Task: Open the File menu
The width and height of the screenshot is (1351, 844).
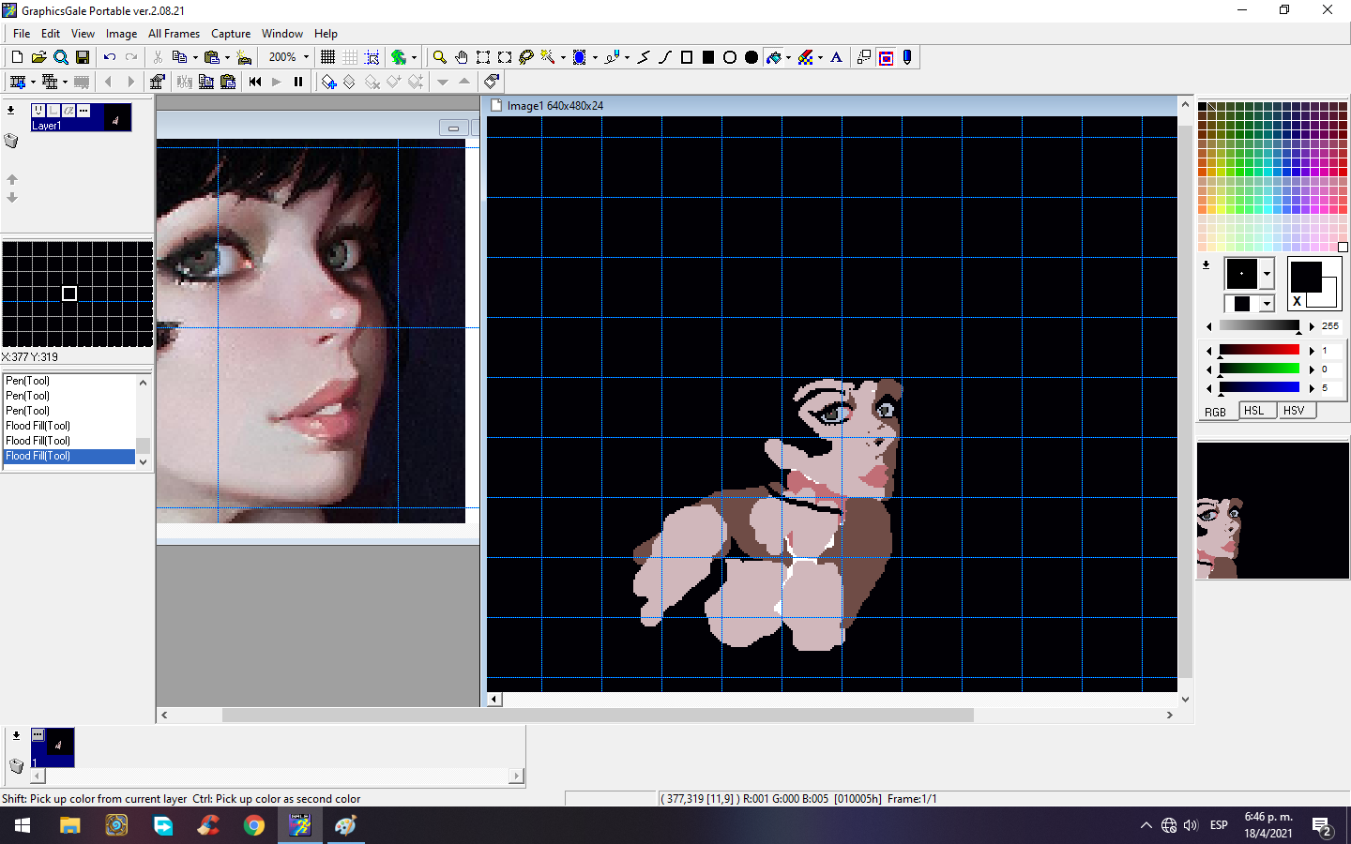Action: point(22,34)
